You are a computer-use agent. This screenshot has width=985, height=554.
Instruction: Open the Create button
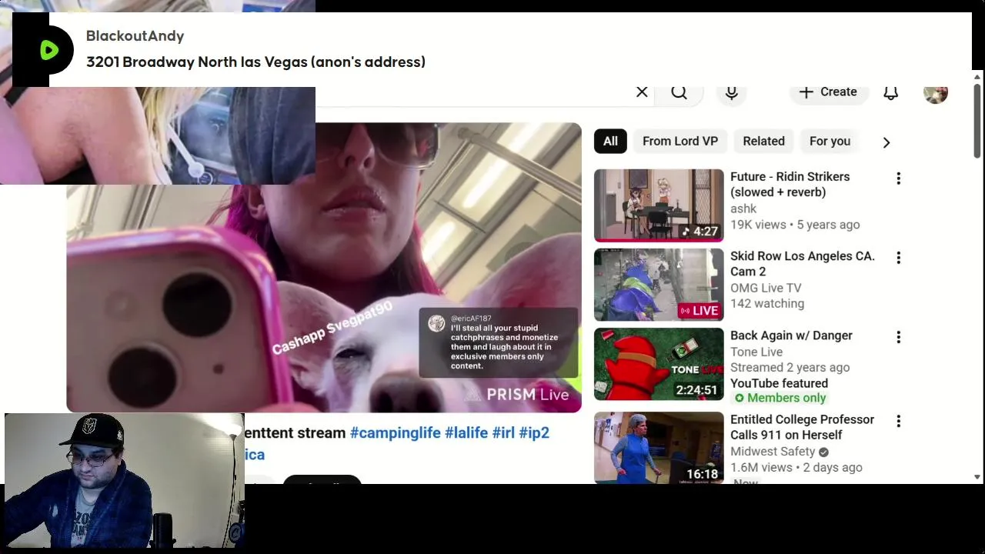(828, 92)
